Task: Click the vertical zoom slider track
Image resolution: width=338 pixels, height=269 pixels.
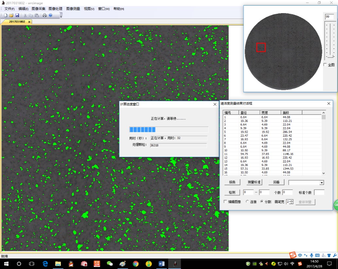Action: [330, 39]
